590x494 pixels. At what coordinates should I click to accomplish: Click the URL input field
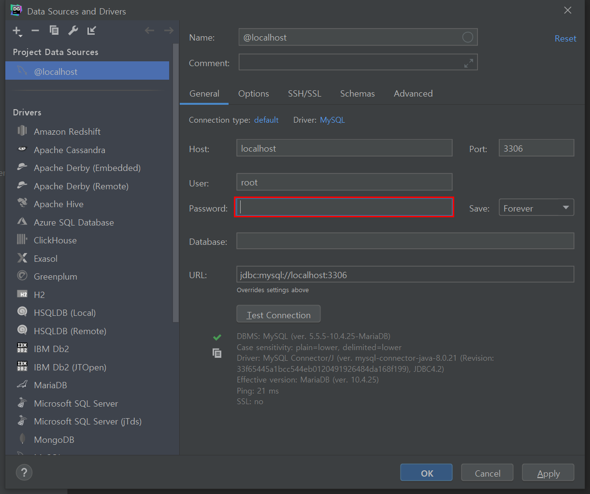405,274
